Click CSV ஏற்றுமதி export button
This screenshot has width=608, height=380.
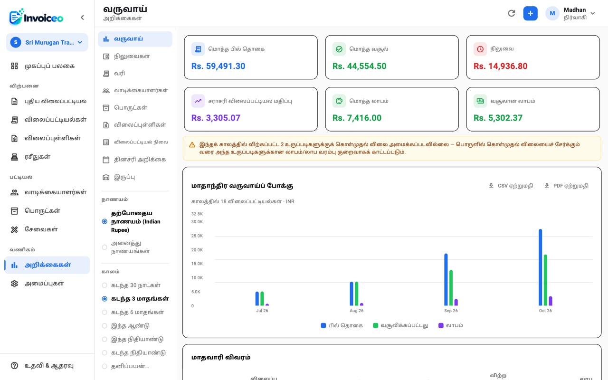pos(511,186)
